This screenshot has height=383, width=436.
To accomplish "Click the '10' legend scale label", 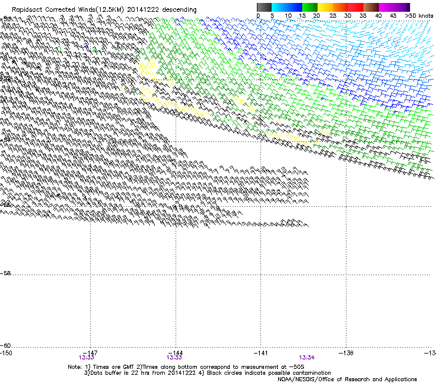I will [x=288, y=16].
